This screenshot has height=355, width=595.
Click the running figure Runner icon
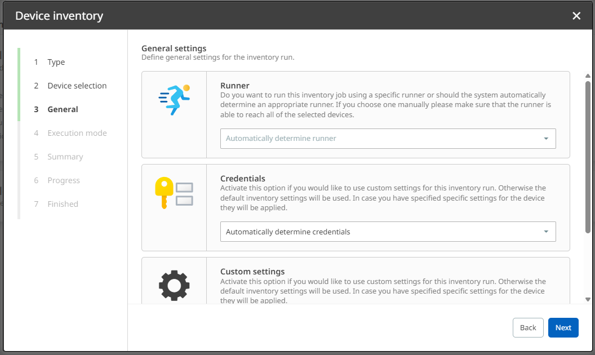(x=174, y=100)
